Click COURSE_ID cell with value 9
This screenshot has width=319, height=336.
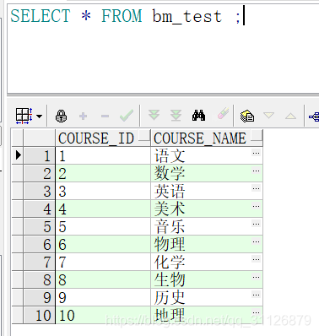coord(103,297)
